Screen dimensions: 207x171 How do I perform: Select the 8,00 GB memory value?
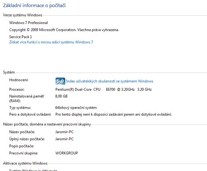pyautogui.click(x=61, y=96)
